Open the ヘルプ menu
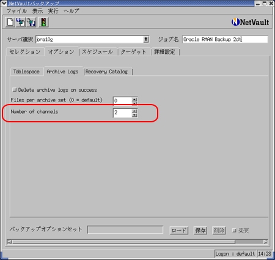 click(71, 11)
